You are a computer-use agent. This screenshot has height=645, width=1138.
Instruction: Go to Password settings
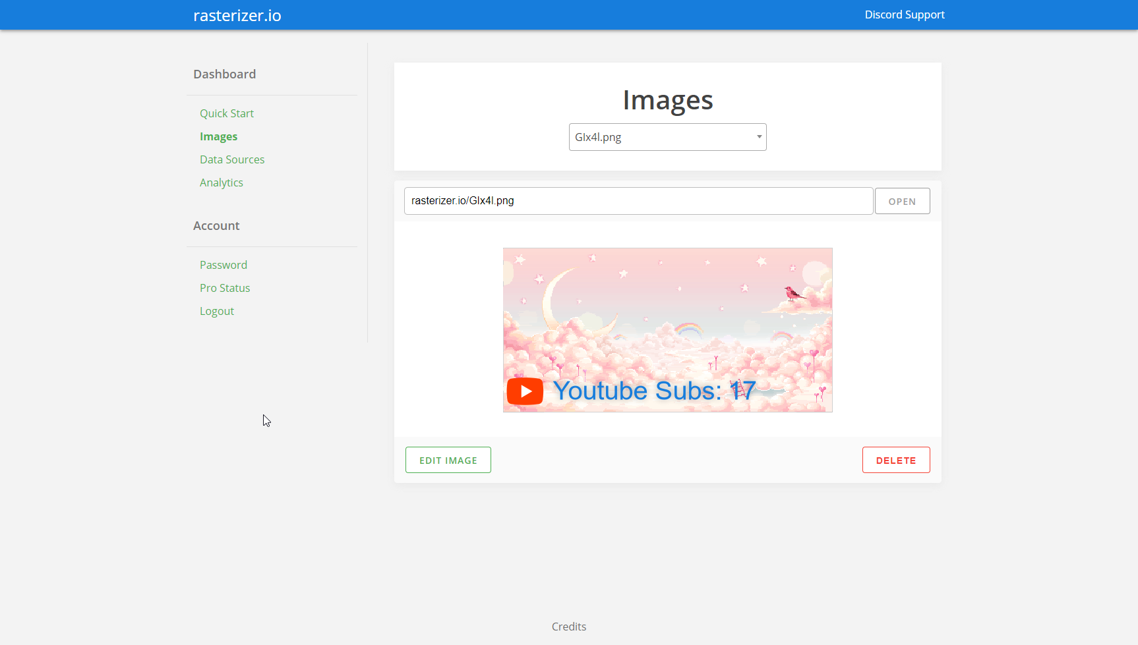224,264
